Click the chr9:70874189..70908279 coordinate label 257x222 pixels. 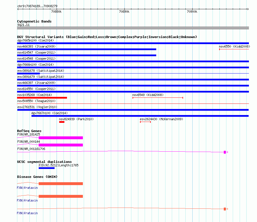[x=37, y=6]
